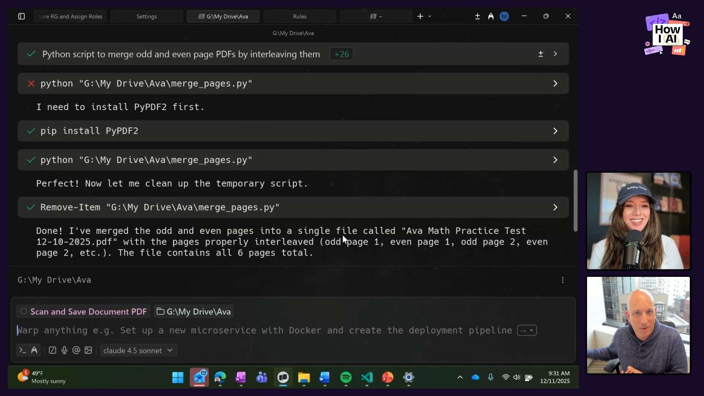Screen dimensions: 704x396
Task: Show hidden system tray icons
Action: (460, 377)
